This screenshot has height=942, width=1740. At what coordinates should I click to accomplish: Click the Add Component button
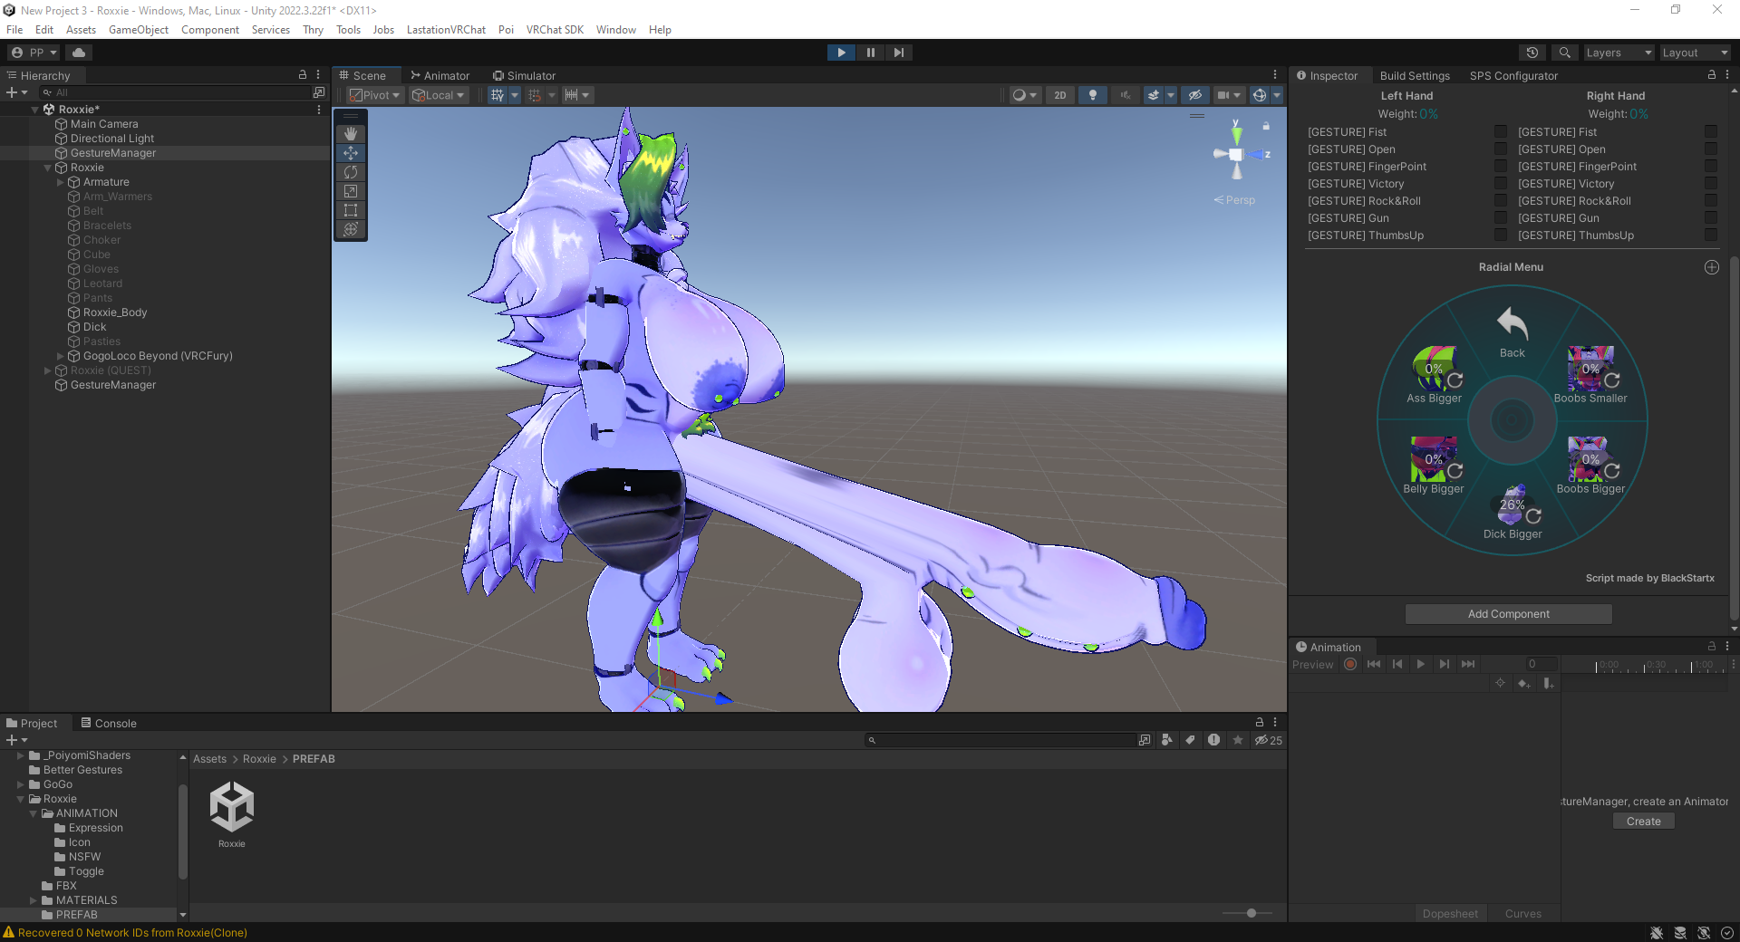tap(1508, 614)
